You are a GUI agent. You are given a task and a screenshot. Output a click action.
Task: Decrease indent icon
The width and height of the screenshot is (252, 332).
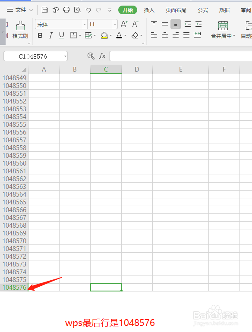click(x=188, y=24)
